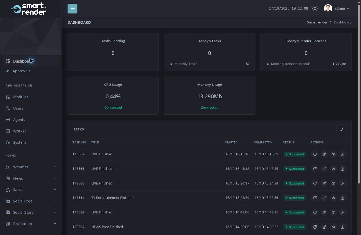Viewport: 361px width, 235px height.
Task: Edit task 118564
Action: [x=324, y=198]
